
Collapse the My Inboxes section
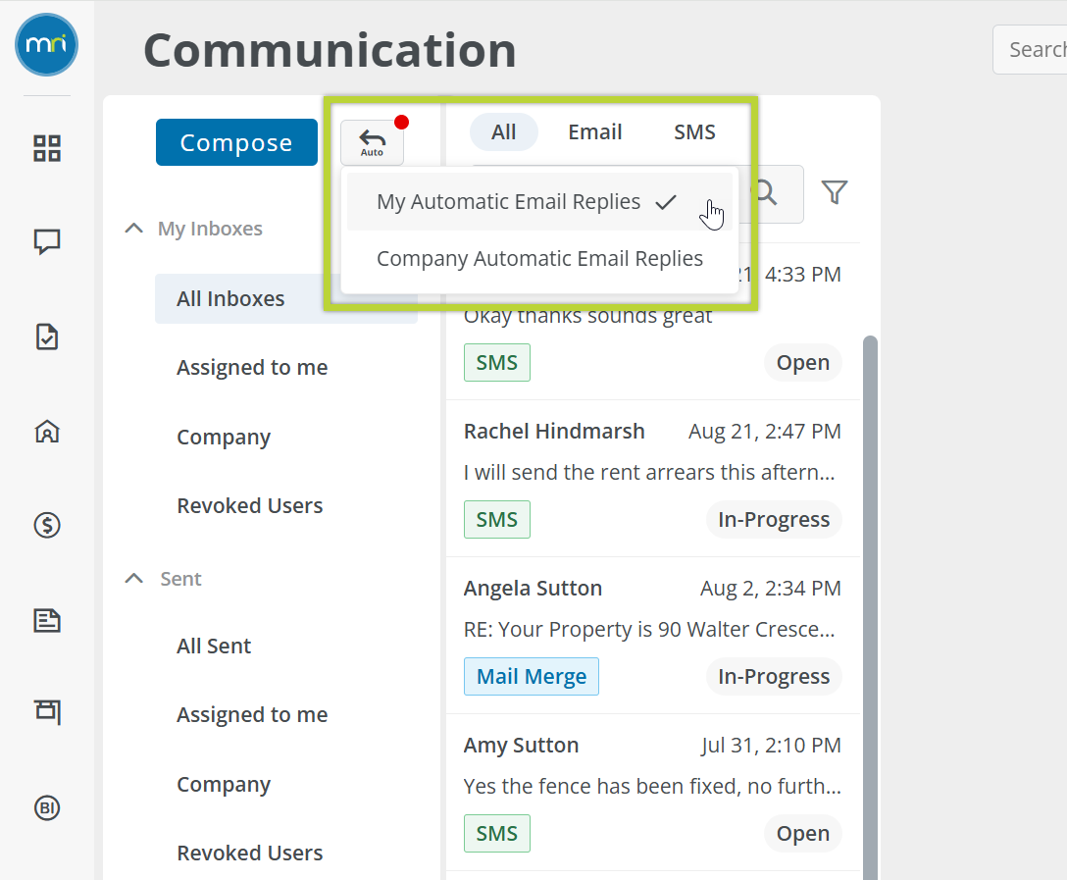pyautogui.click(x=134, y=229)
